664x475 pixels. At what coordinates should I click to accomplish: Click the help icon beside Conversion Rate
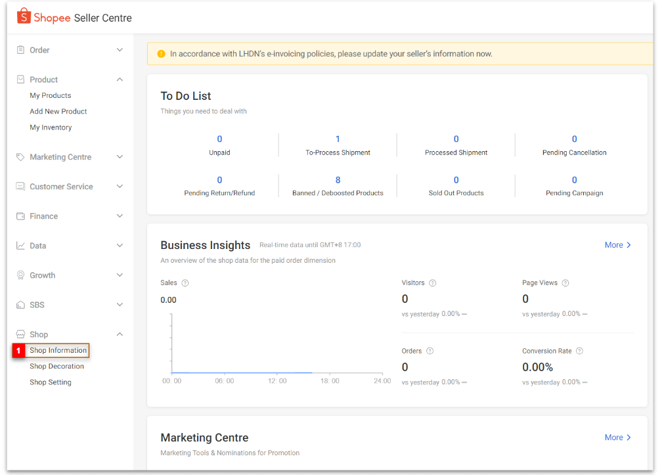point(579,351)
